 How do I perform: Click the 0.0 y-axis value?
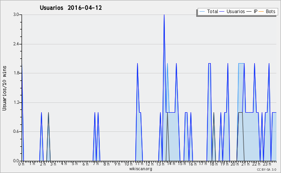click(16, 161)
